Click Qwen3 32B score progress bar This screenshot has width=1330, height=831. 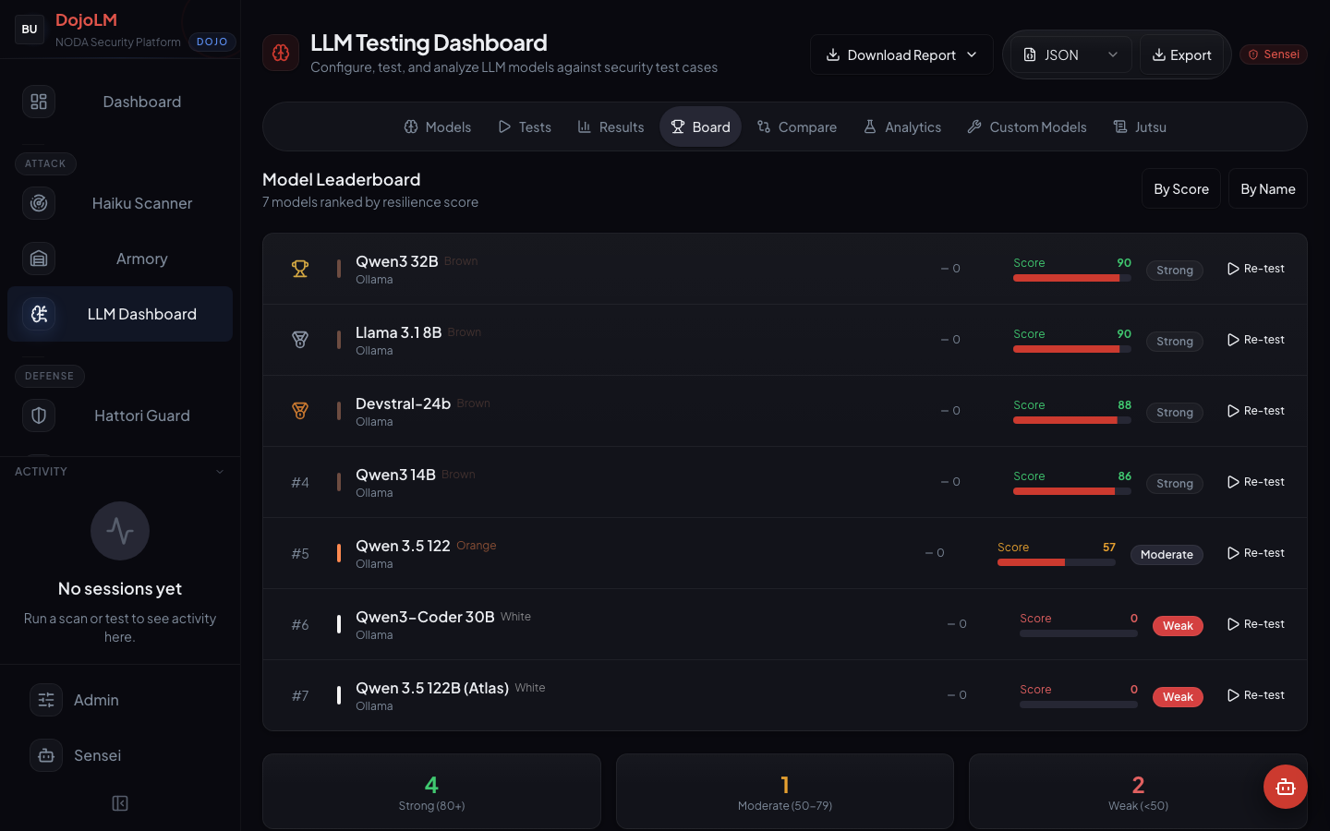[1072, 278]
